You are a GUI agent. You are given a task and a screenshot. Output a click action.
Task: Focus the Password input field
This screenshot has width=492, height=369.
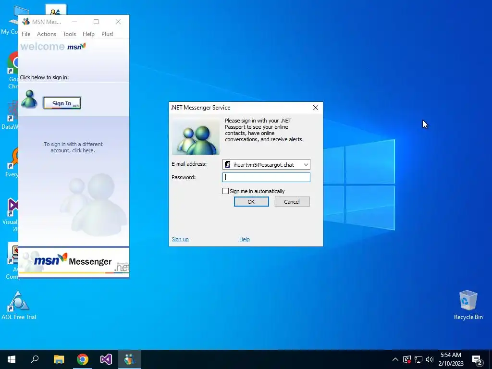tap(266, 177)
